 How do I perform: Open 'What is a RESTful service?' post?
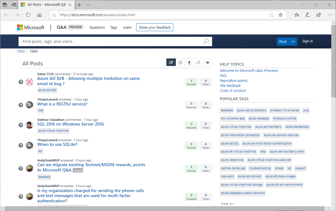click(x=62, y=104)
